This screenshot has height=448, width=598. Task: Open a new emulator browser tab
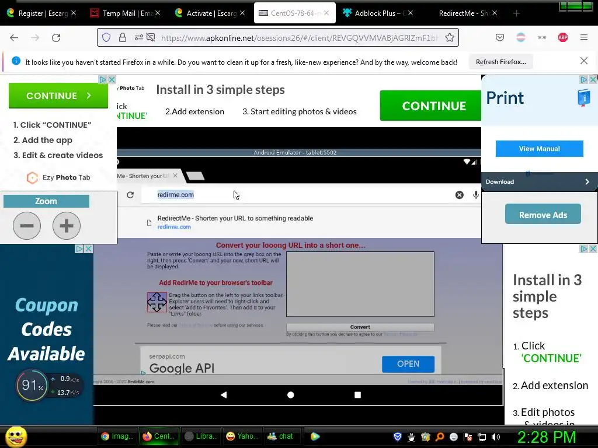[x=196, y=176]
